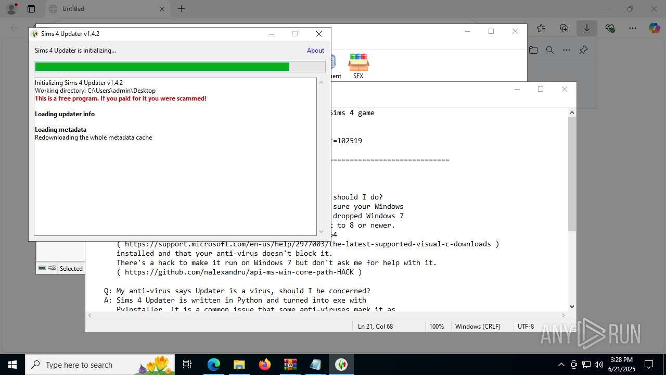The width and height of the screenshot is (666, 375).
Task: Open Windows notification center
Action: (649, 365)
